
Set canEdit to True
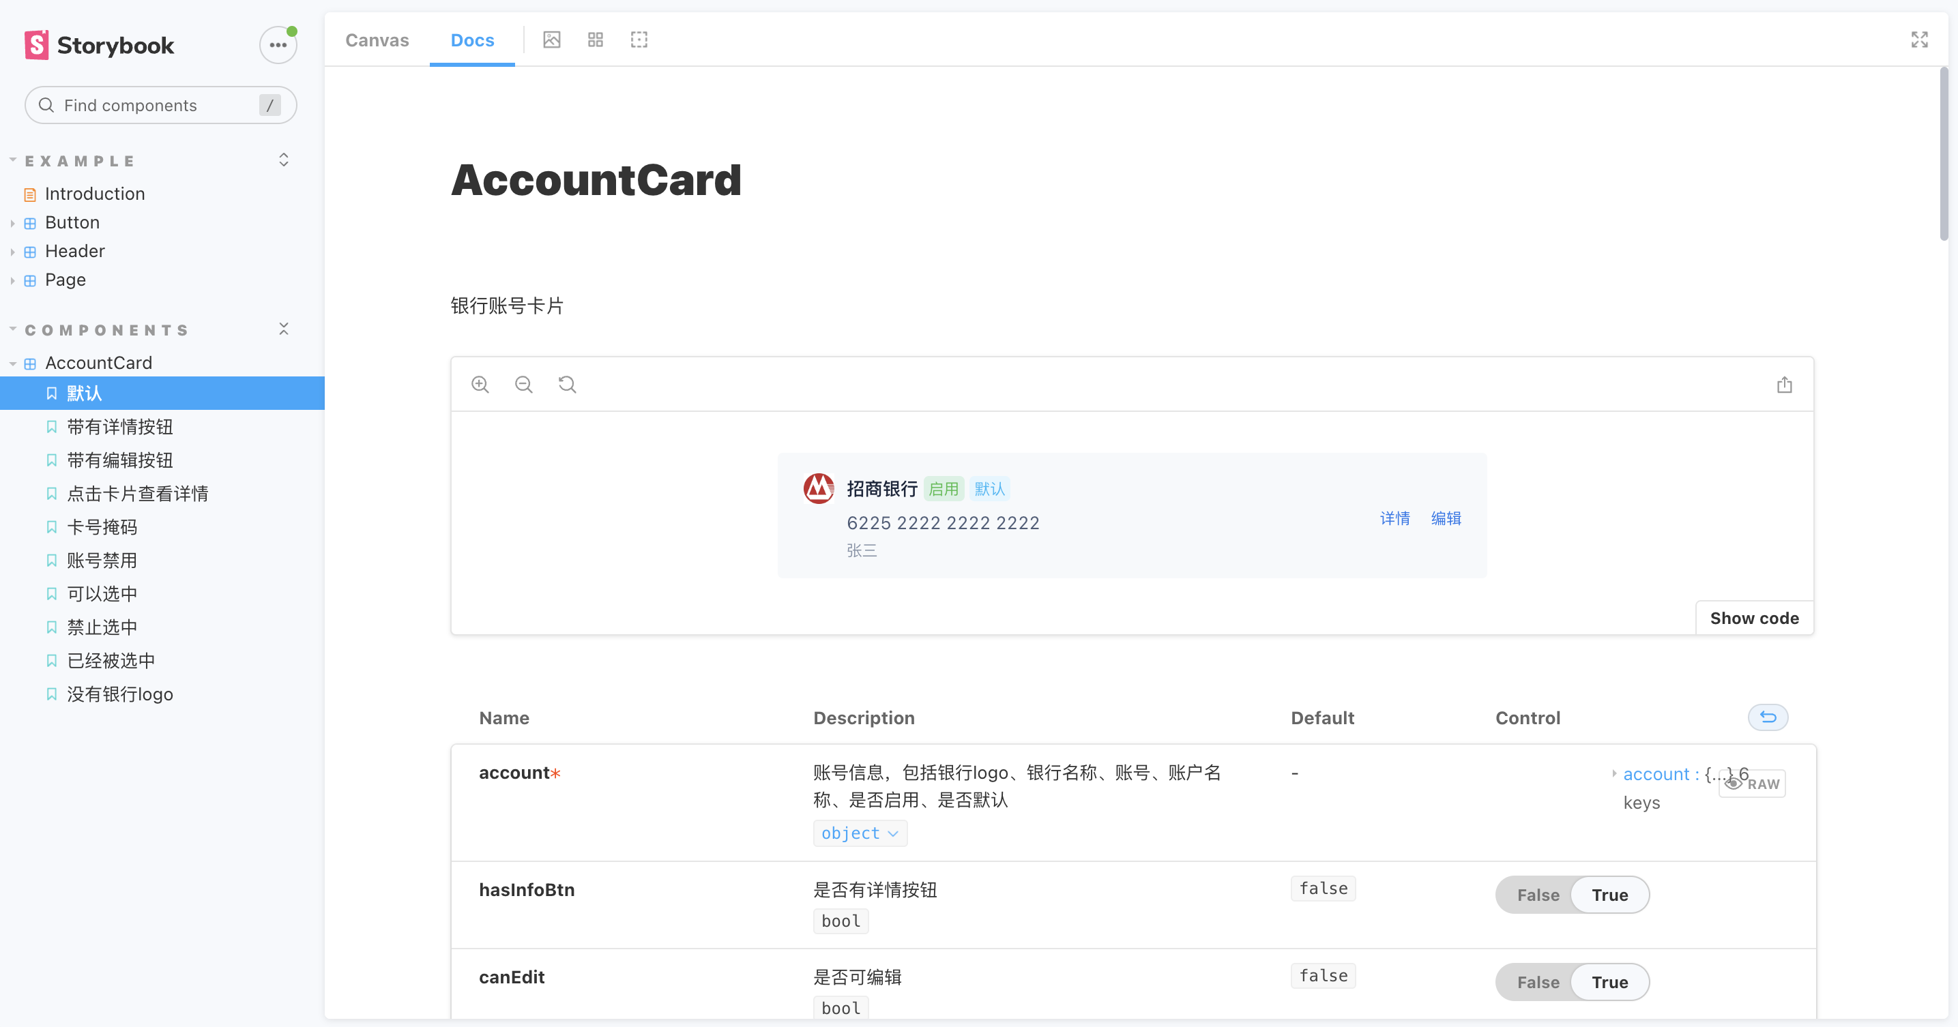(x=1610, y=982)
